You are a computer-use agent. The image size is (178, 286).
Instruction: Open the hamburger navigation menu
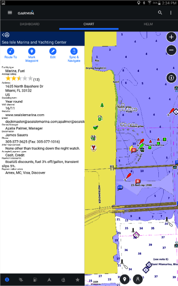(10, 12)
